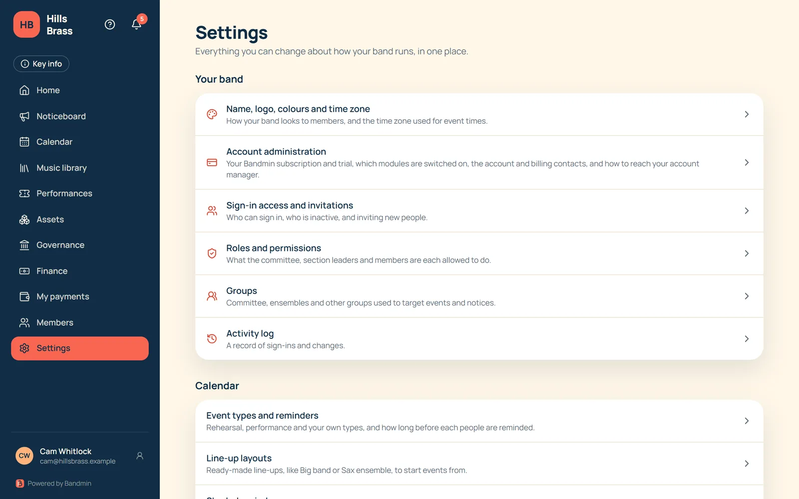Viewport: 799px width, 499px height.
Task: Click the Settings gear icon
Action: point(24,348)
